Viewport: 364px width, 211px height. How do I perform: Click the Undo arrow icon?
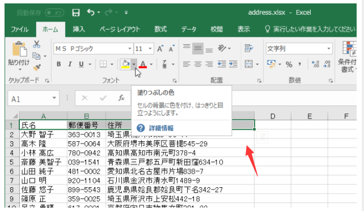coord(91,12)
